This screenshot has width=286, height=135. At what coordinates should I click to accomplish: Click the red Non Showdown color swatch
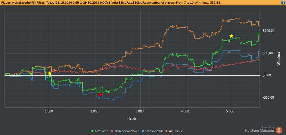(x=113, y=131)
